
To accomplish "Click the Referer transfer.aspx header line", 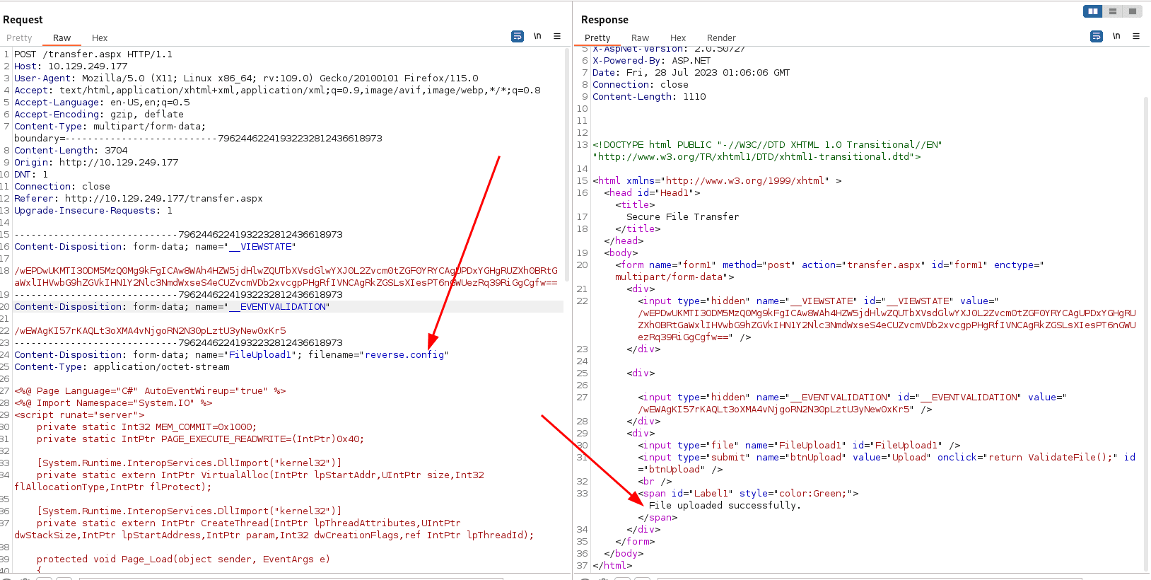I will click(x=139, y=199).
